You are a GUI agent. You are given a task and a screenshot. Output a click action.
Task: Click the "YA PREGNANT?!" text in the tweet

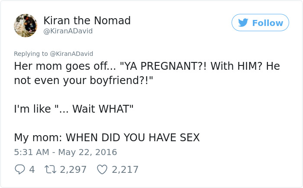click(x=171, y=67)
